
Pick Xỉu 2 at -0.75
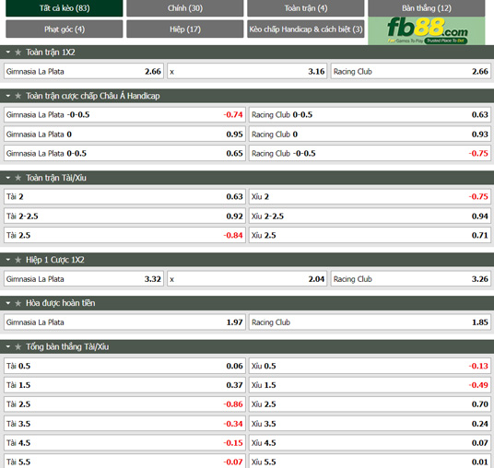coord(370,197)
